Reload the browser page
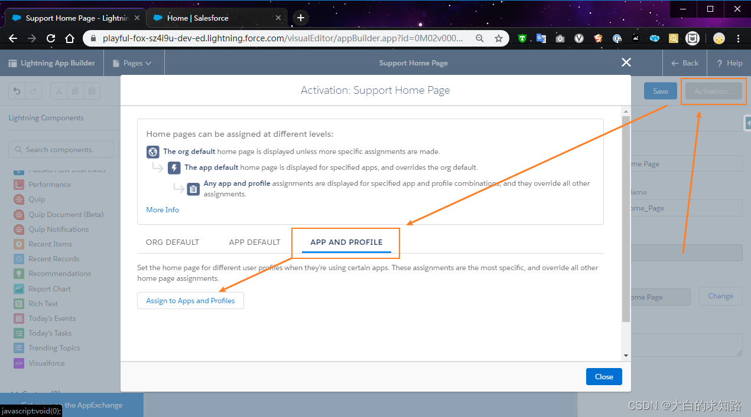 coord(51,38)
